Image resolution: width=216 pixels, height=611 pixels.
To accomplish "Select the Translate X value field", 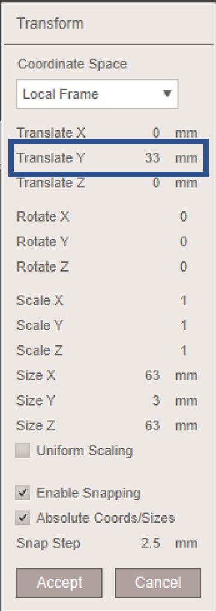I will [156, 133].
